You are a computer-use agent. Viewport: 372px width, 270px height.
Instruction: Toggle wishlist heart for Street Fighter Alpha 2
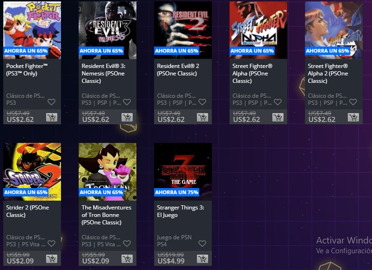pyautogui.click(x=353, y=102)
